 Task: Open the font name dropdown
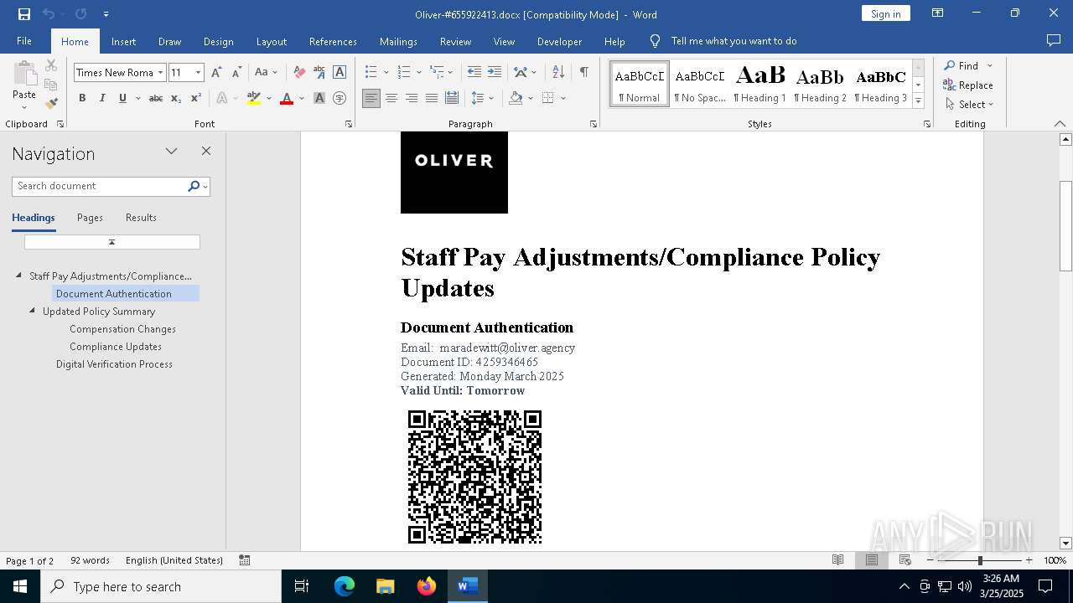click(x=161, y=73)
